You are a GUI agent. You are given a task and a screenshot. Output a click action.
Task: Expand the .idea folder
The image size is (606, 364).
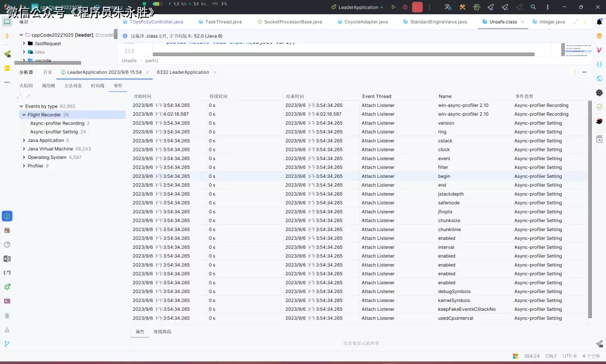tap(24, 52)
